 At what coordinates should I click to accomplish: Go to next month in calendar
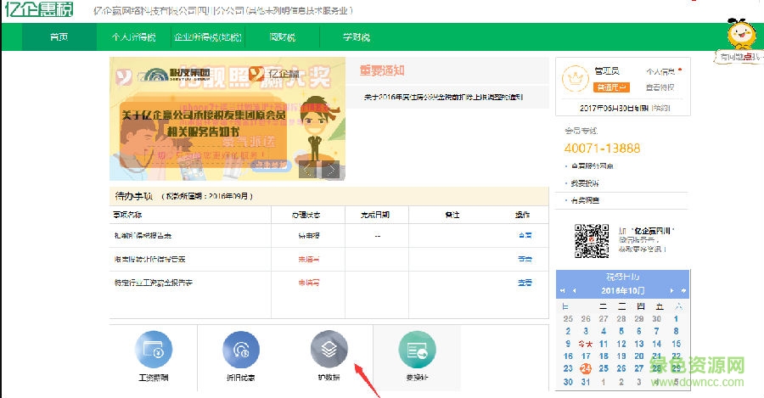click(671, 291)
